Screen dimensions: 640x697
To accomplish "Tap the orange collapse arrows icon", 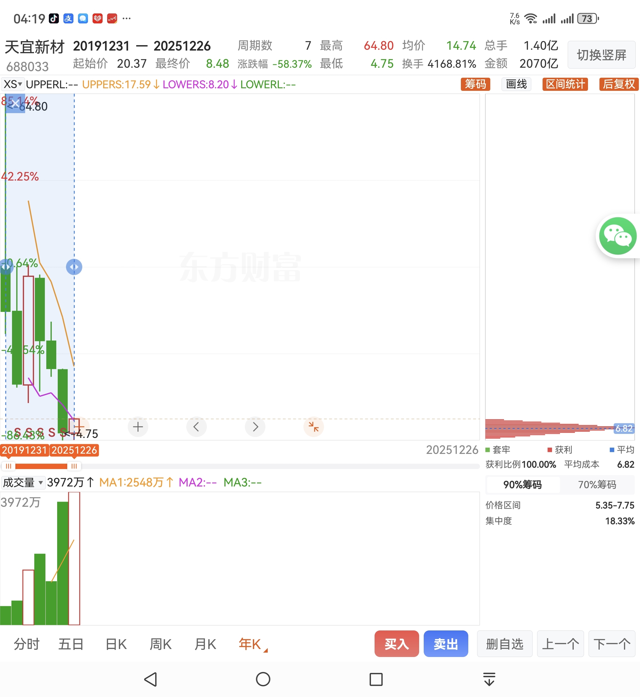I will (x=313, y=426).
